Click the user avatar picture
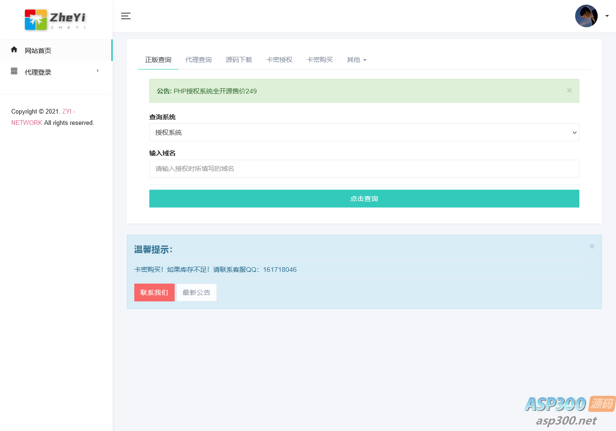616x431 pixels. click(x=586, y=16)
